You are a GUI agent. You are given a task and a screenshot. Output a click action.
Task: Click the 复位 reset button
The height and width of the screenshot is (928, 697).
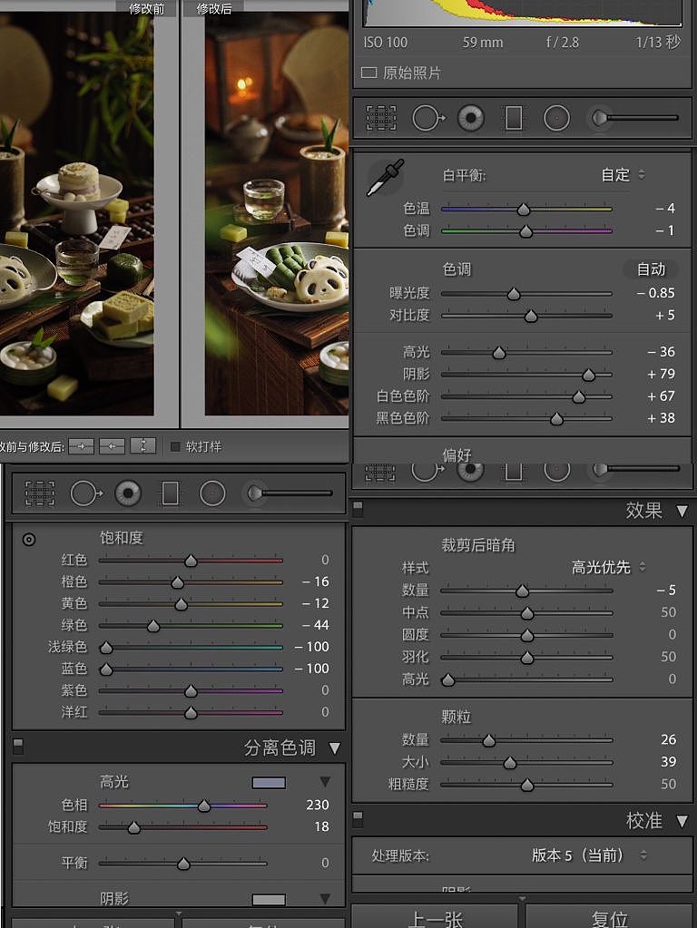tap(609, 918)
